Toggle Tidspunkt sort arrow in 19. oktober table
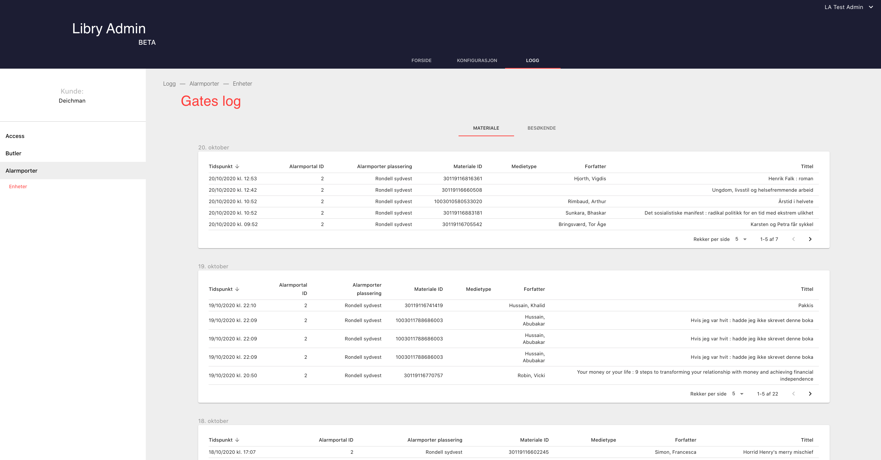The height and width of the screenshot is (460, 881). click(x=237, y=289)
